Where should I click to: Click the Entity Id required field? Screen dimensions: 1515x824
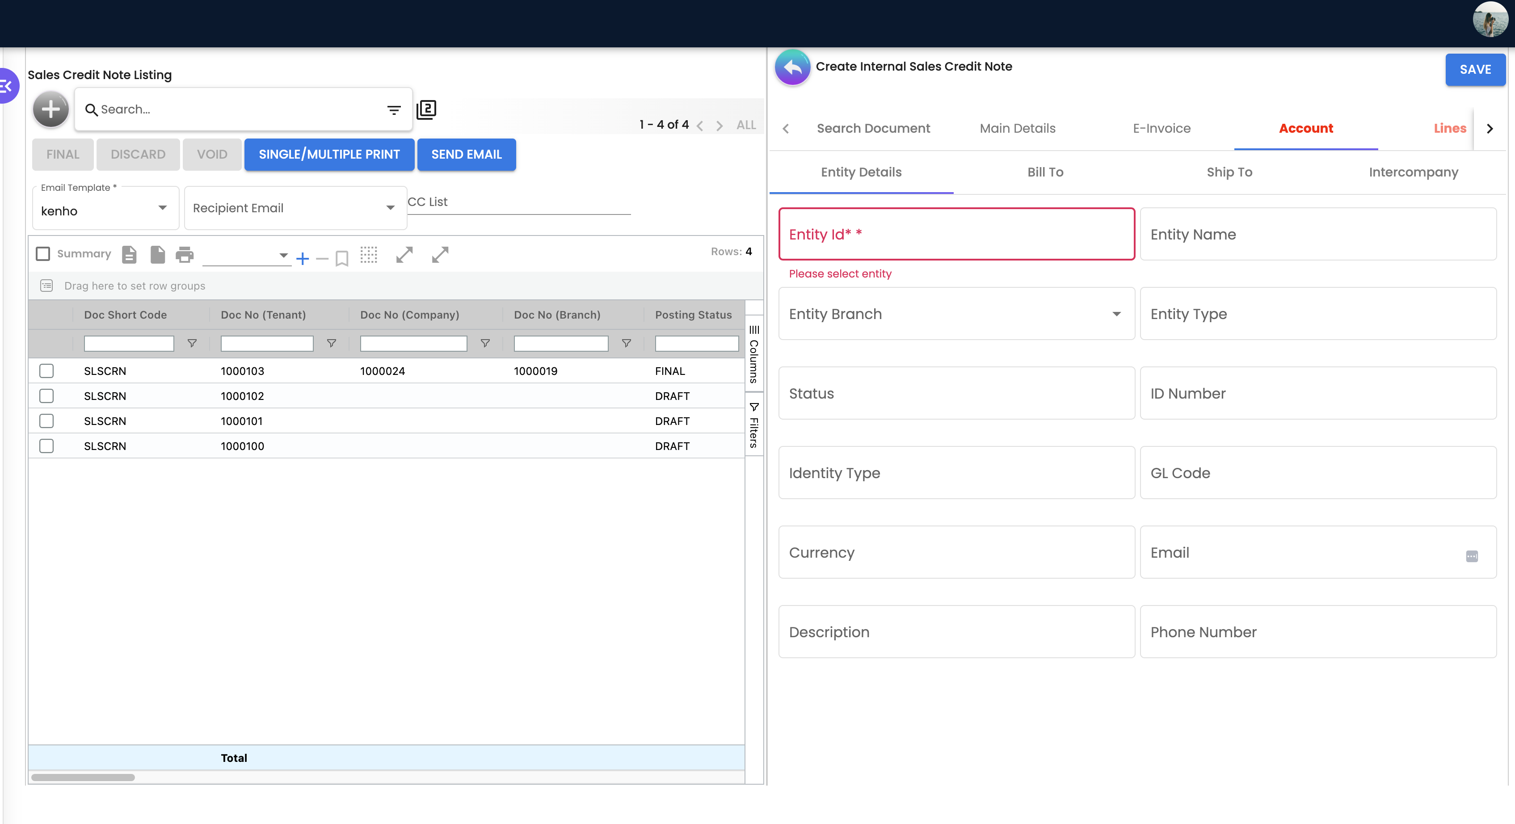956,234
